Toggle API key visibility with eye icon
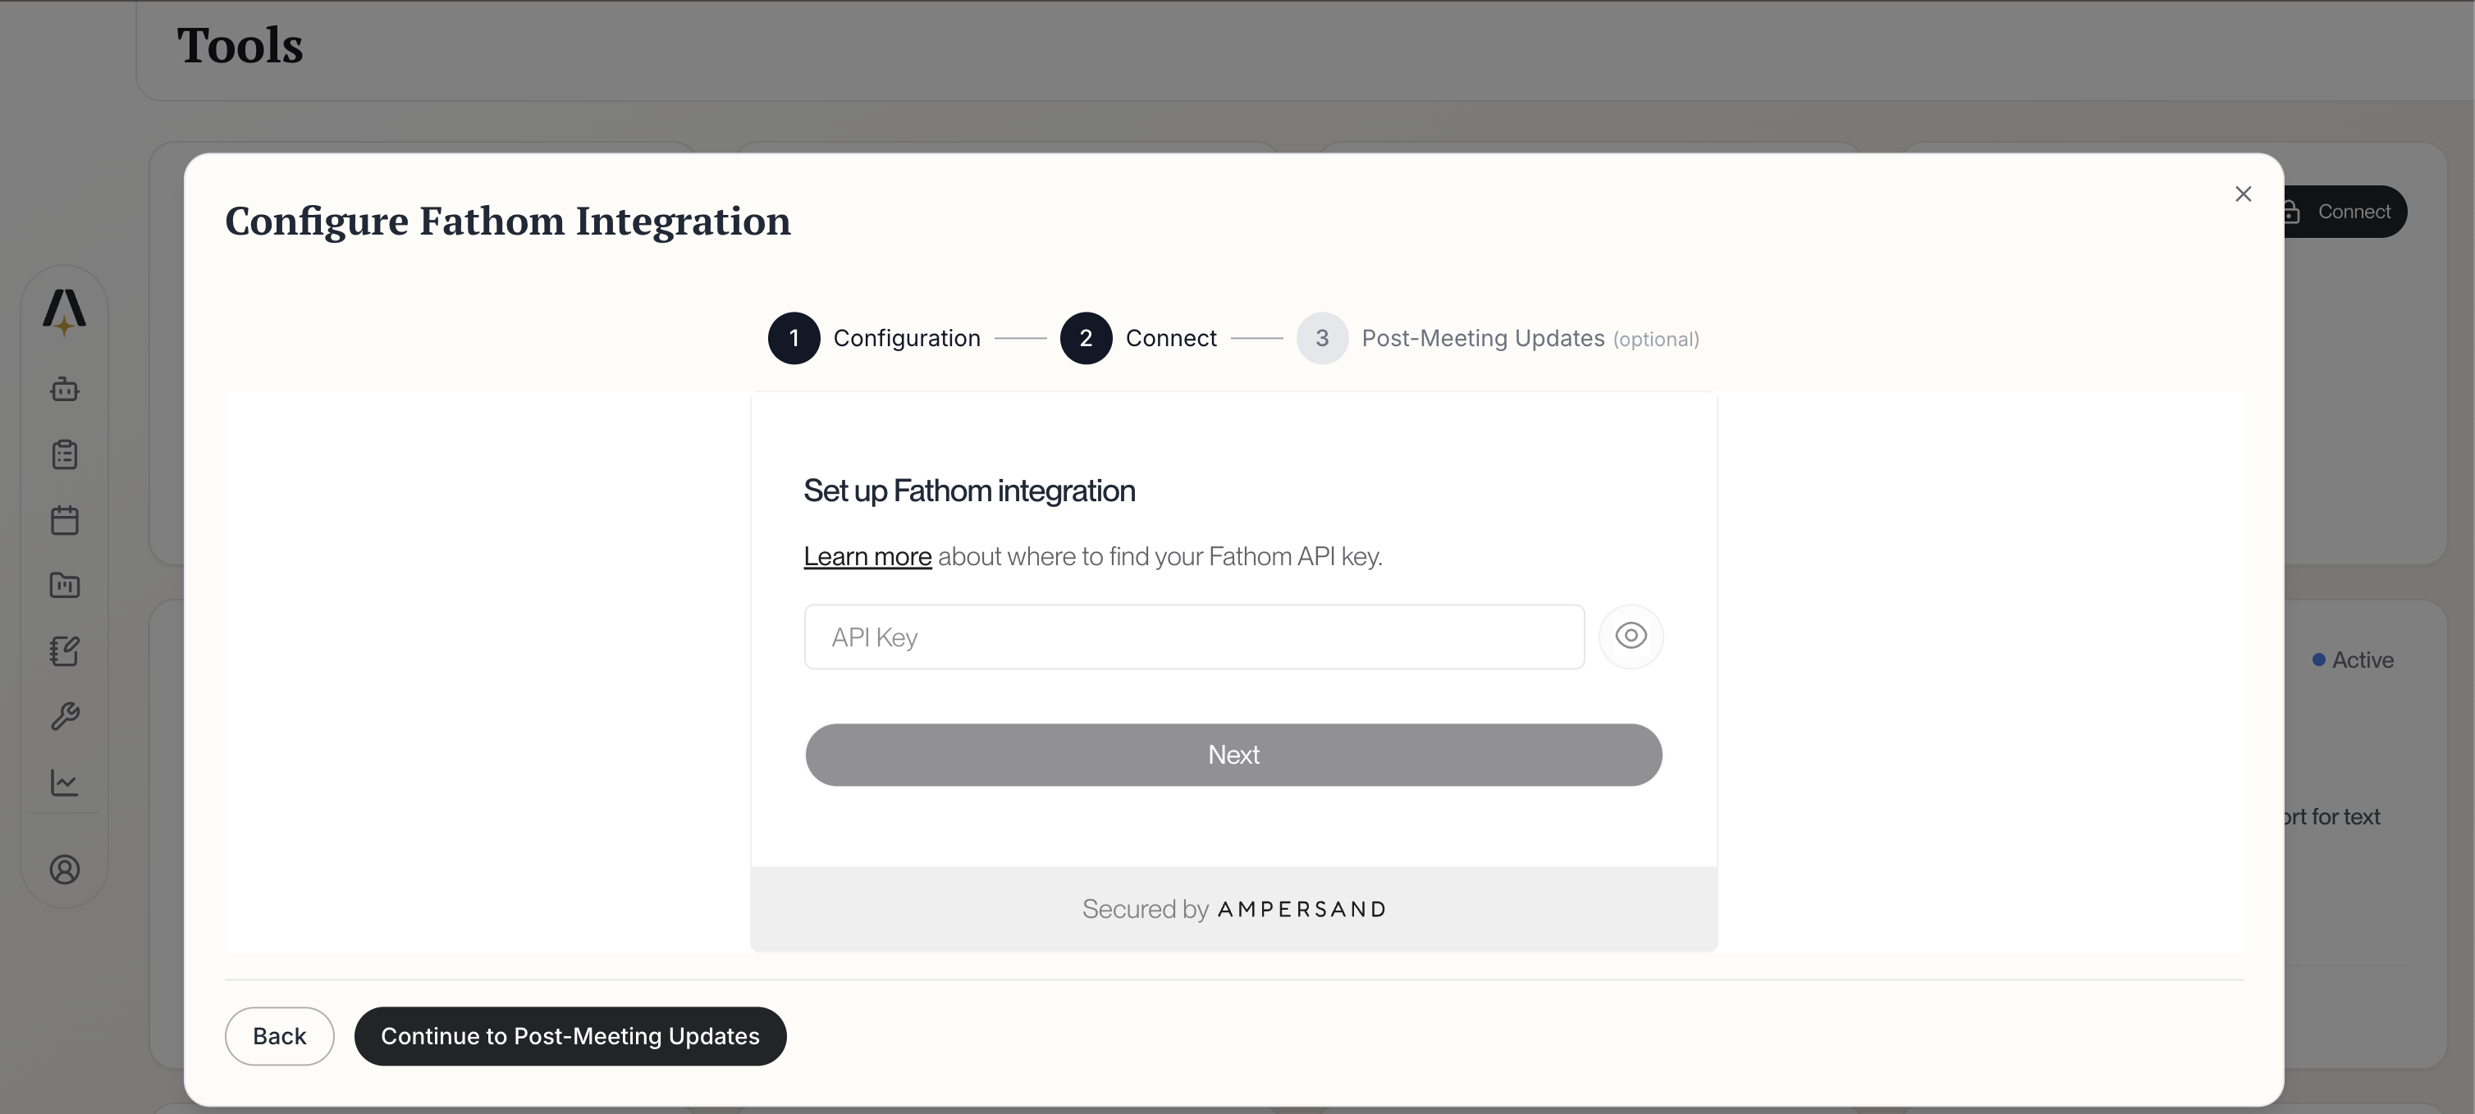2475x1114 pixels. point(1631,636)
